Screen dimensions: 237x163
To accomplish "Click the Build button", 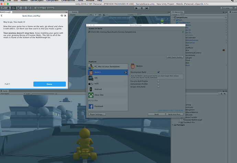I will (x=157, y=114).
